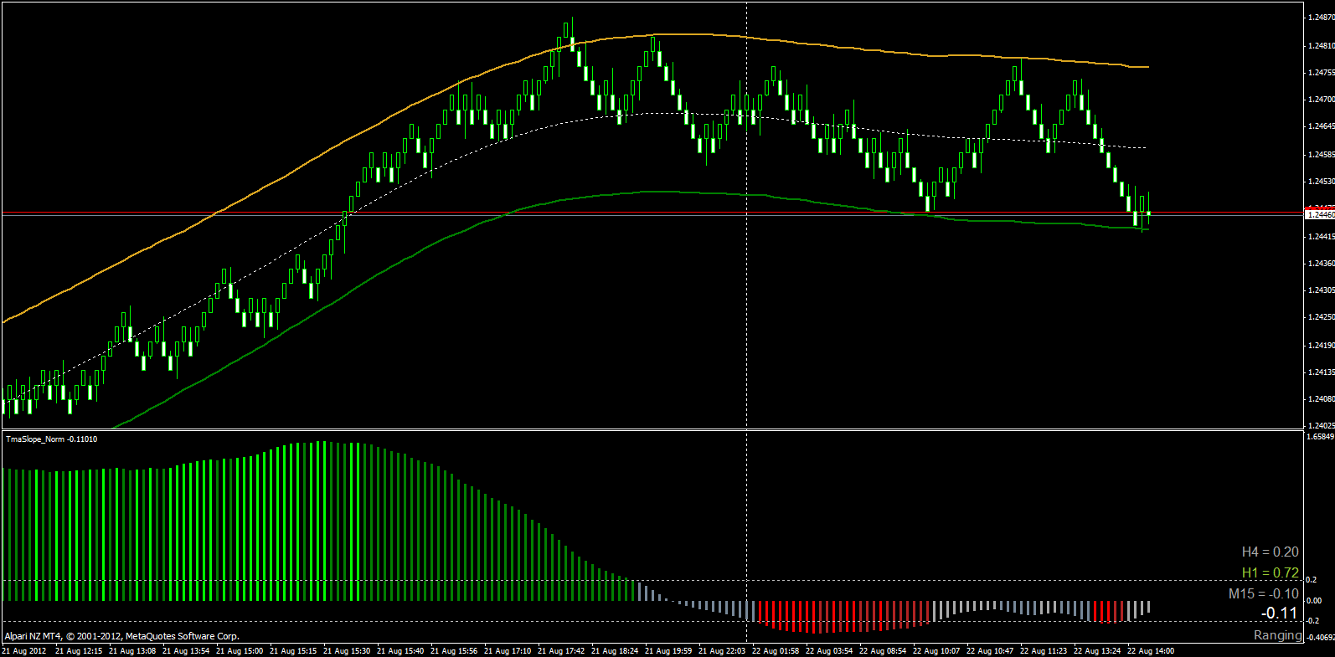Select the M15 = -0.10 slope reading
1335x657 pixels.
[x=1264, y=593]
